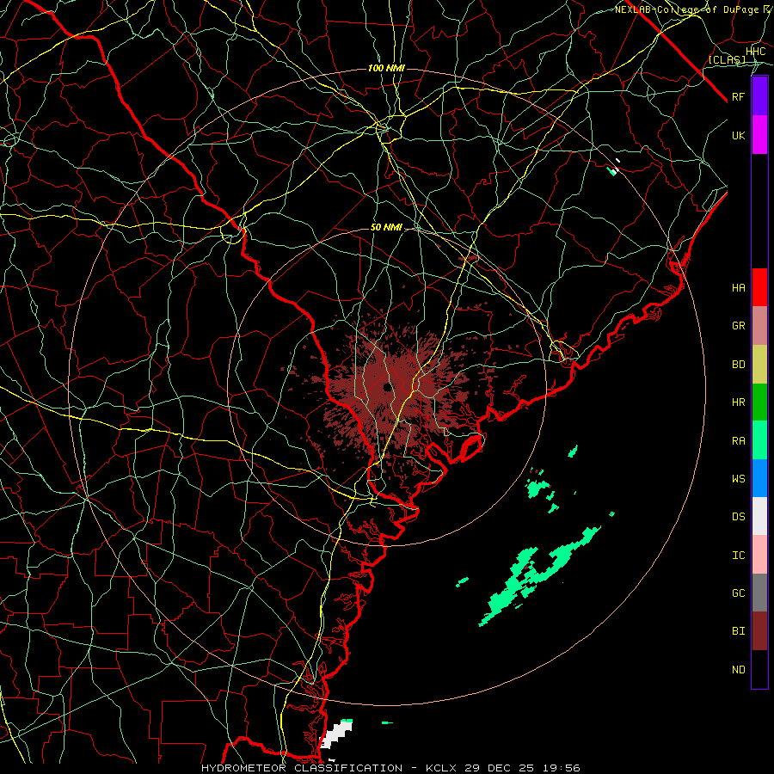Click the [CLAS] units label
The width and height of the screenshot is (774, 774).
tap(727, 59)
